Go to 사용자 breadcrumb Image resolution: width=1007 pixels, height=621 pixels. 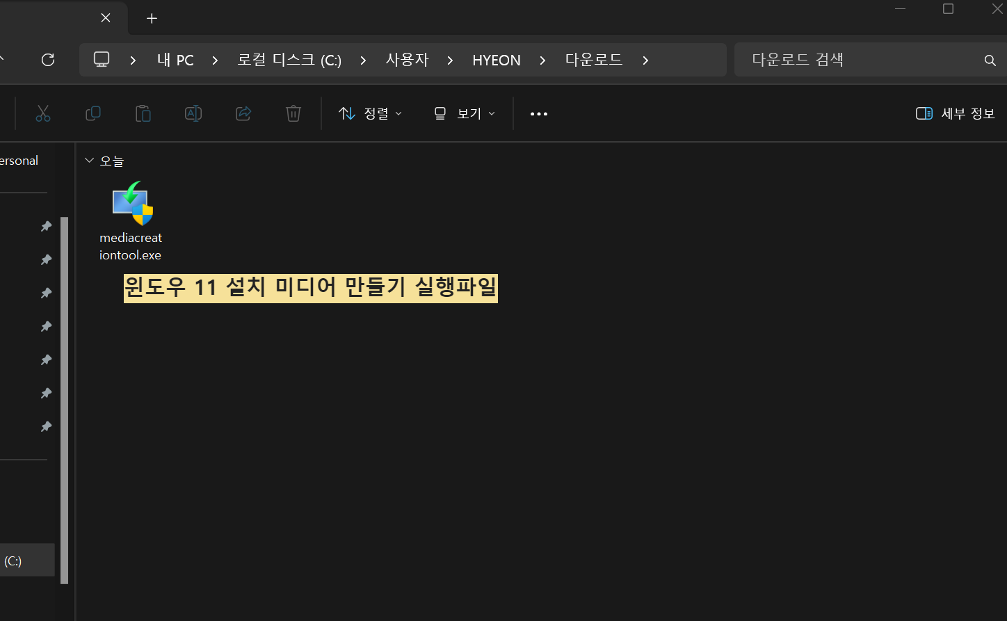[x=408, y=61]
